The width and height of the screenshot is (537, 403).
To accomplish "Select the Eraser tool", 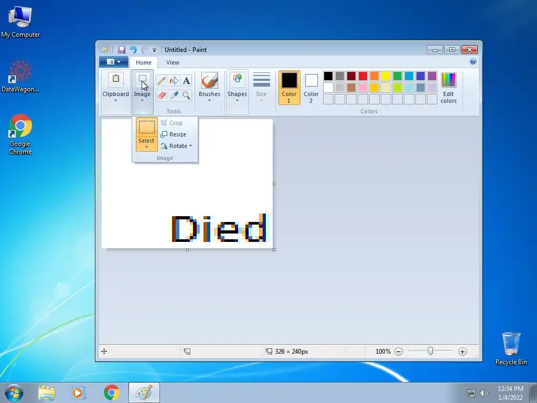I will tap(162, 95).
